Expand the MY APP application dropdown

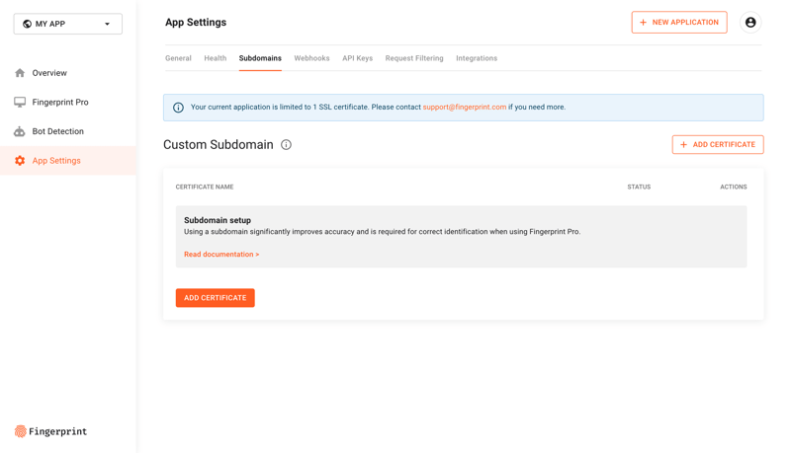(x=68, y=24)
